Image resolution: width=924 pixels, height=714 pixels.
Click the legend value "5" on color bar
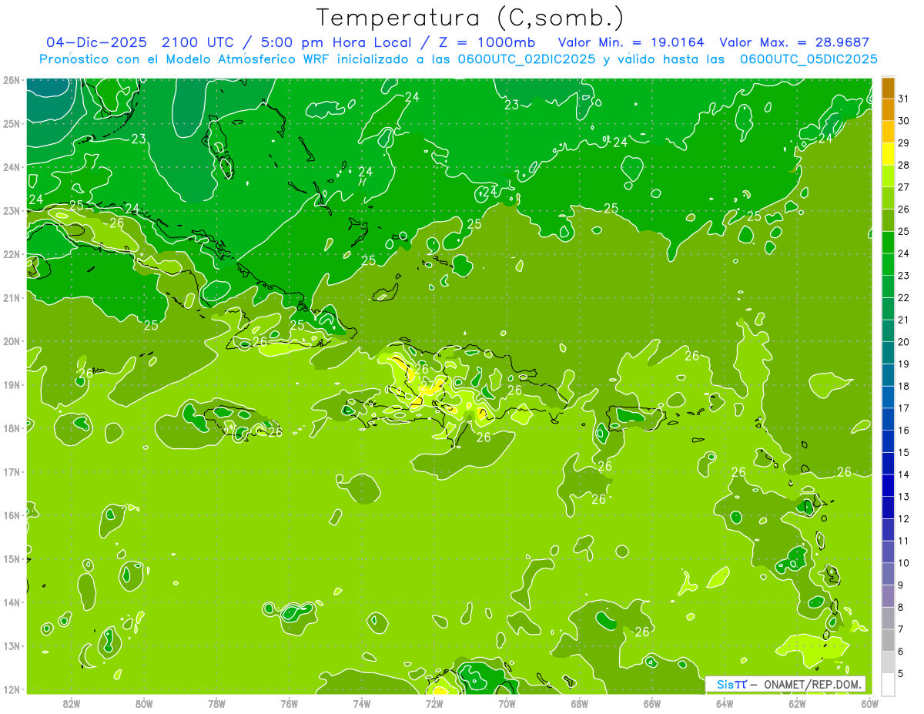[901, 673]
